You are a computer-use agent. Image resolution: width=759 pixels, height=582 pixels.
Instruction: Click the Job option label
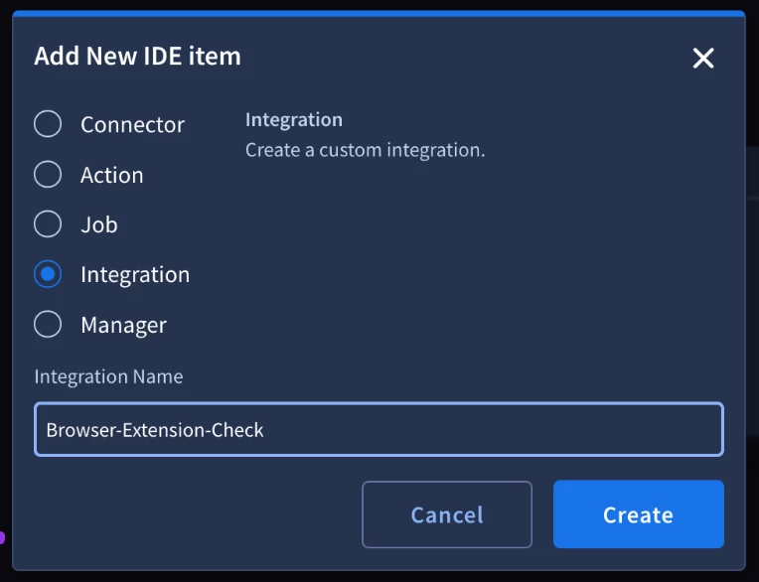pos(99,225)
